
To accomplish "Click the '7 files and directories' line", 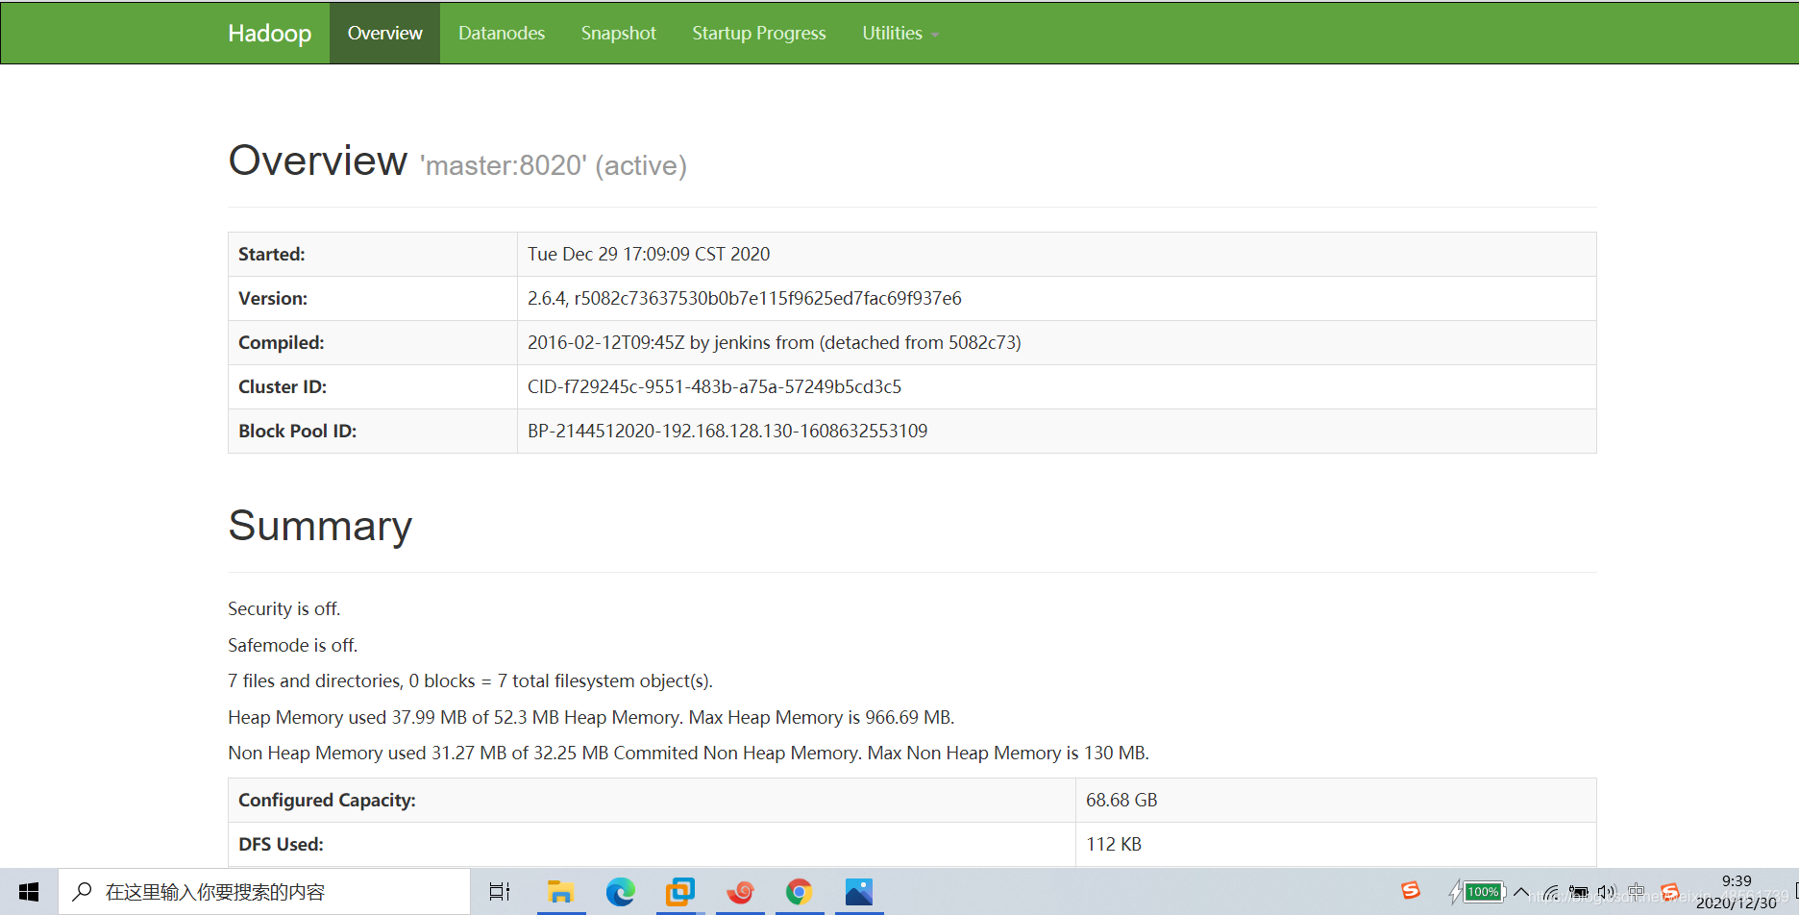I will pos(470,680).
